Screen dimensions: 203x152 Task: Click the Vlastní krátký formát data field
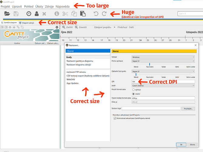click(163, 98)
